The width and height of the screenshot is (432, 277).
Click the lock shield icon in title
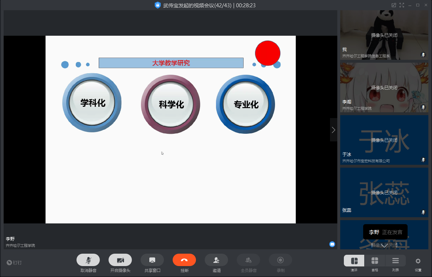click(158, 5)
